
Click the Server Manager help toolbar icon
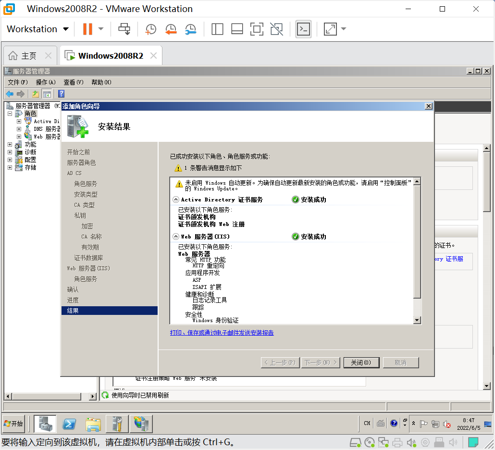(x=61, y=94)
